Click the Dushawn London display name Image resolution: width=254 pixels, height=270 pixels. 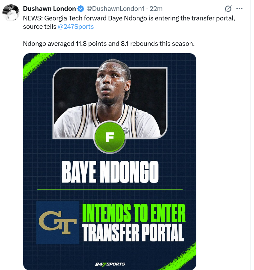[50, 9]
